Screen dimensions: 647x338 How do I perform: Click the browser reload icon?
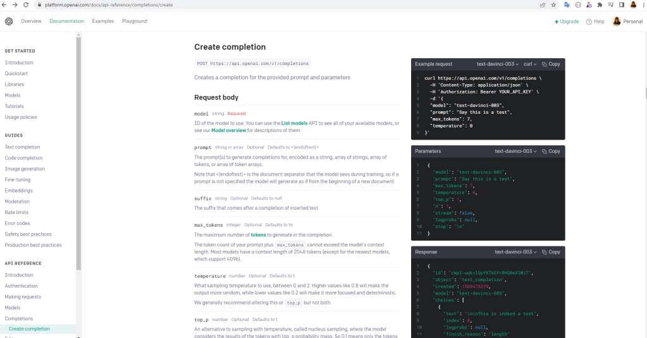25,4
